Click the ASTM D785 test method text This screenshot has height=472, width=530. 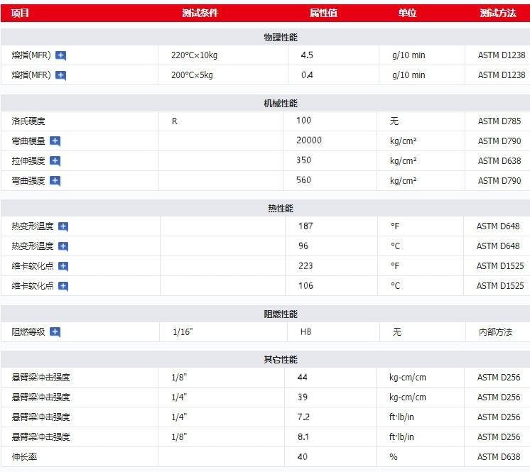click(499, 121)
